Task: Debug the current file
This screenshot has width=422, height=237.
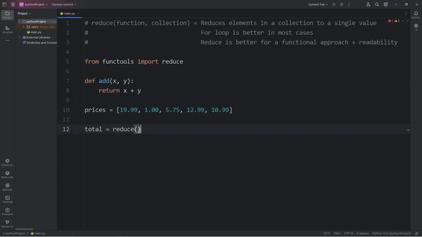Action: click(x=342, y=5)
